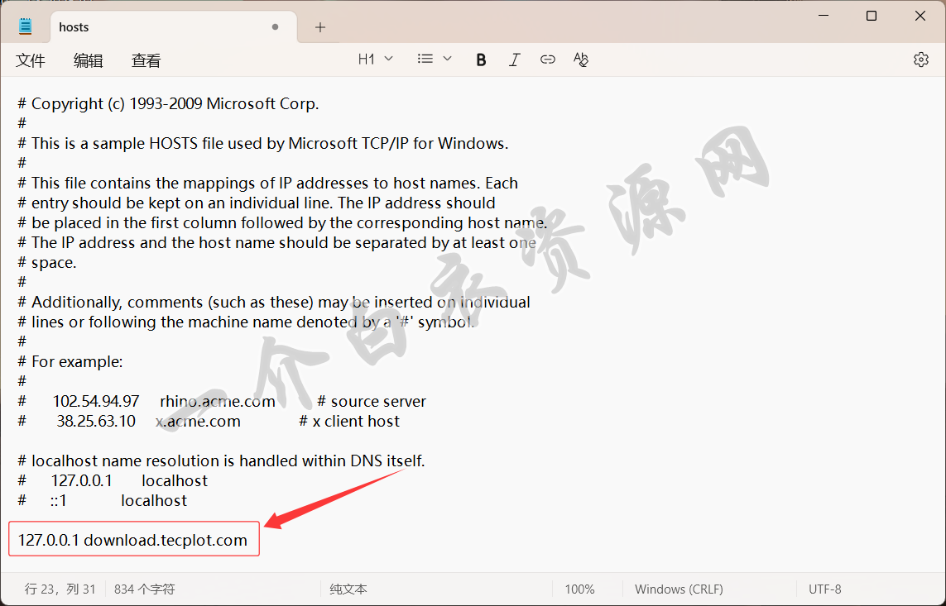Open the 文件 menu
Viewport: 946px width, 606px height.
31,60
